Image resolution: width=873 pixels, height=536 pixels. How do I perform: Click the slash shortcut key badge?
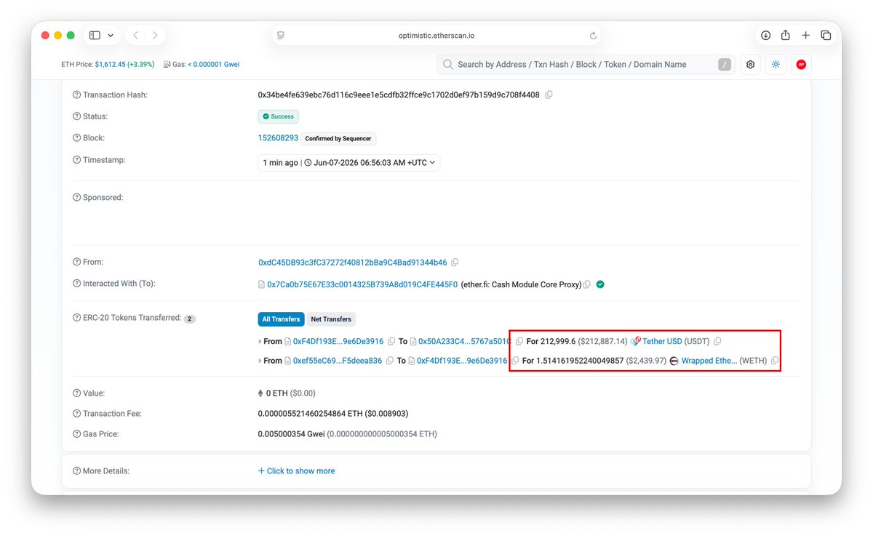pos(724,65)
